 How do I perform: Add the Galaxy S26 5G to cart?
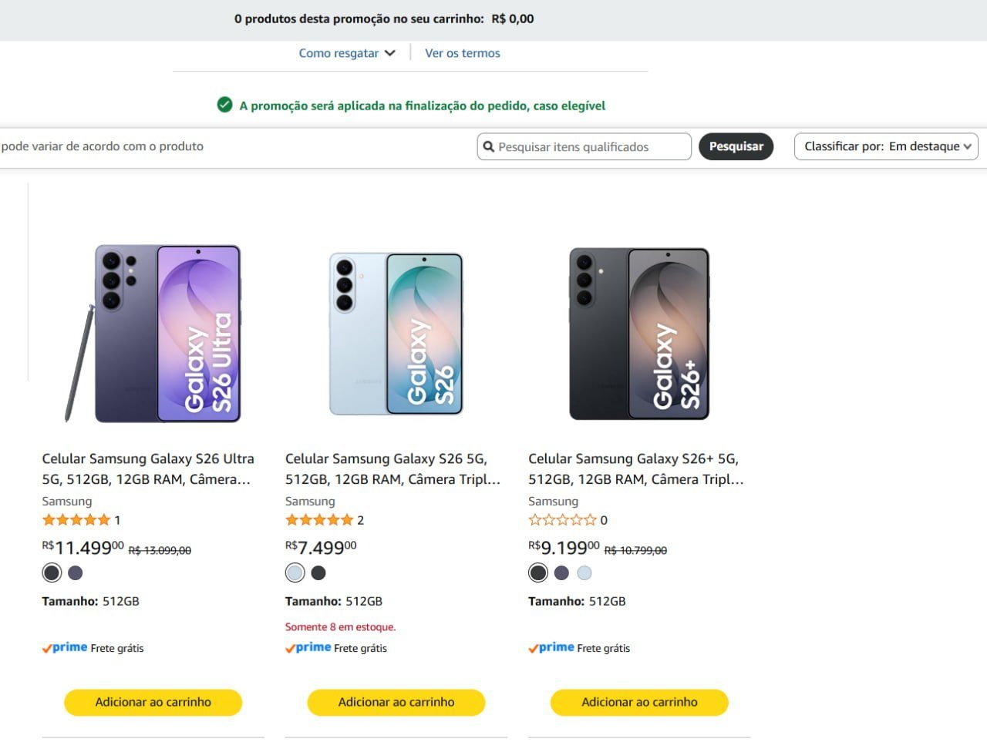[396, 702]
